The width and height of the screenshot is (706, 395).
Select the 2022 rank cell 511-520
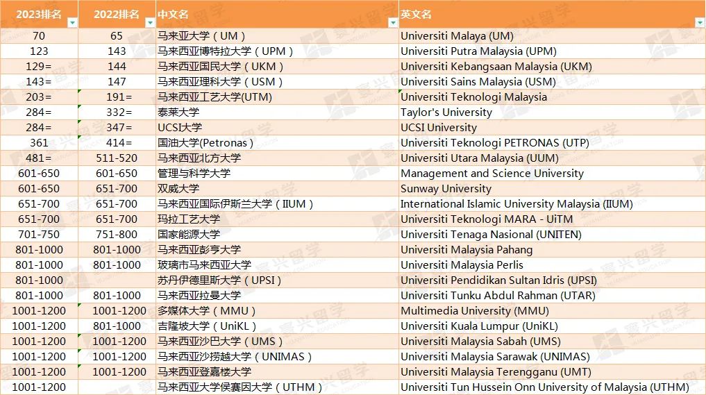[x=117, y=158]
